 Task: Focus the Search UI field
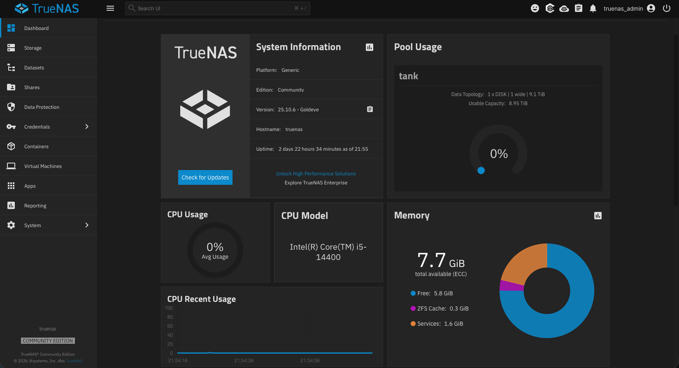217,8
